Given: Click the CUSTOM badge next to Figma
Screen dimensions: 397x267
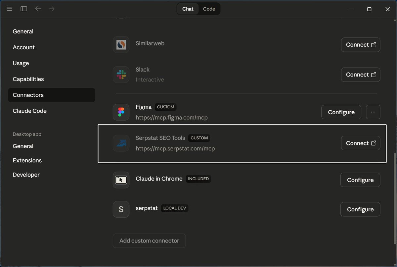Looking at the screenshot, I should pos(165,107).
